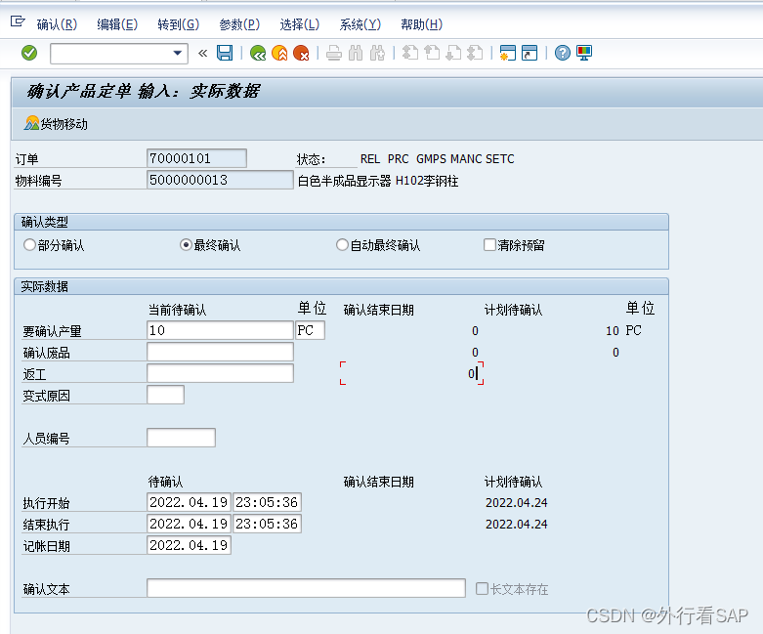This screenshot has width=763, height=634.
Task: Click the 执行开始 time field
Action: [x=267, y=502]
